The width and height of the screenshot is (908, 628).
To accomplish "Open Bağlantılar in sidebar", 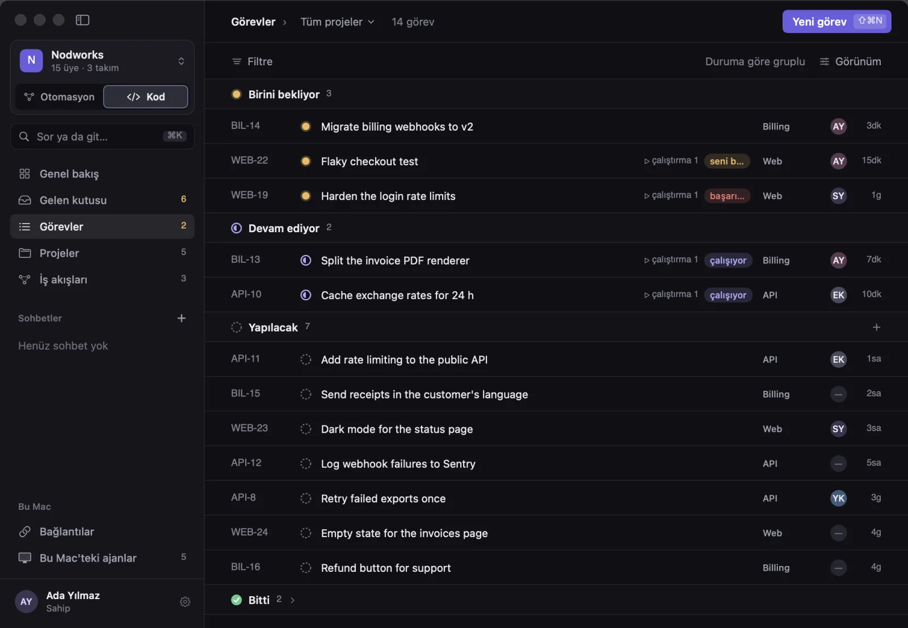I will click(x=102, y=531).
